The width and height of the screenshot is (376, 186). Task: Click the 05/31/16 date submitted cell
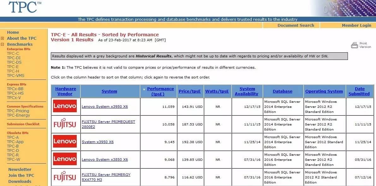click(363, 160)
